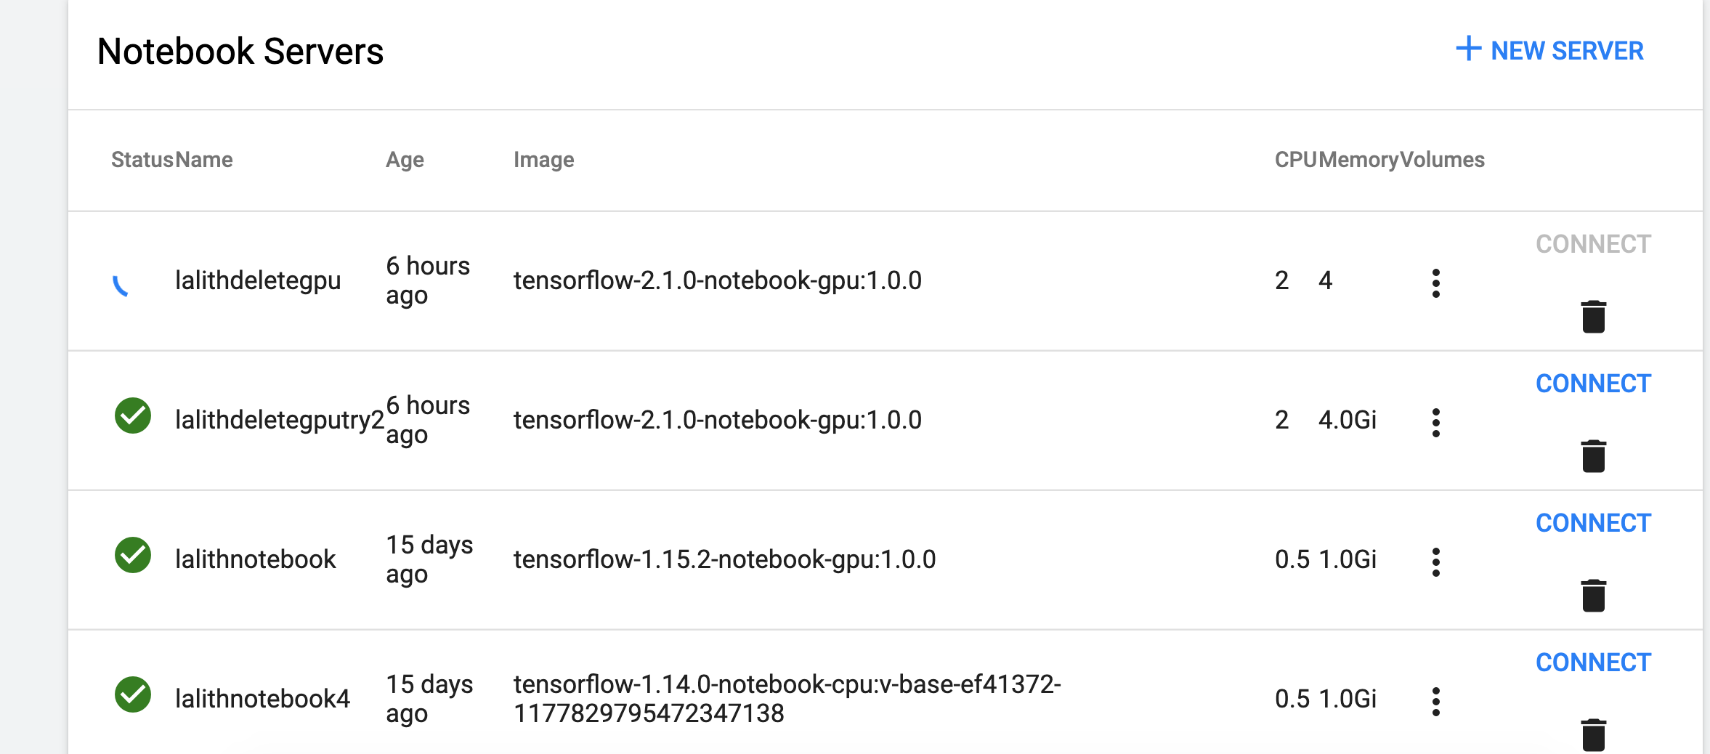Click the Image column header
1710x754 pixels.
pos(543,160)
